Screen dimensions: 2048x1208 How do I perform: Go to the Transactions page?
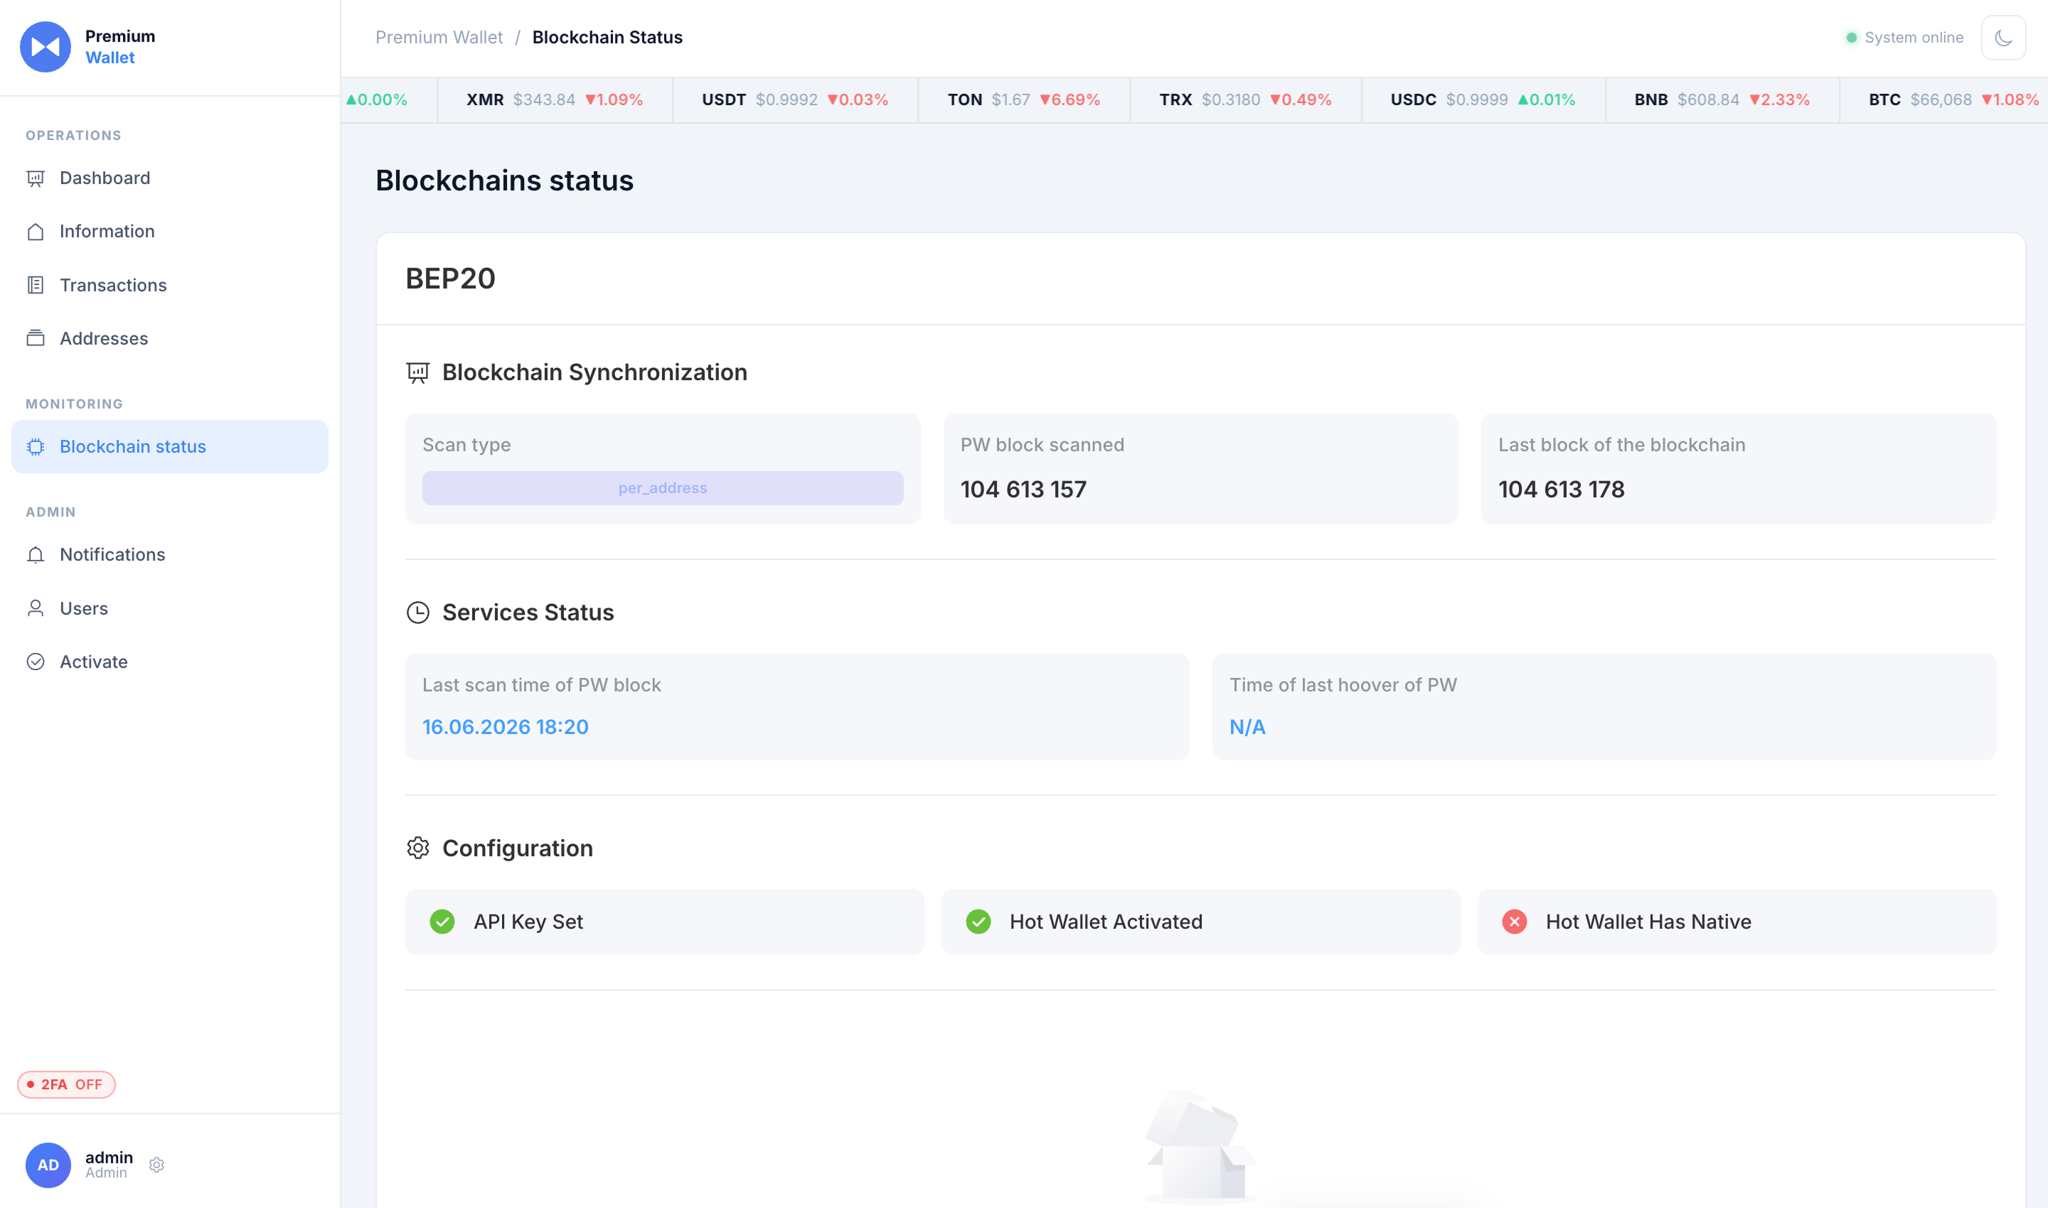(x=169, y=285)
